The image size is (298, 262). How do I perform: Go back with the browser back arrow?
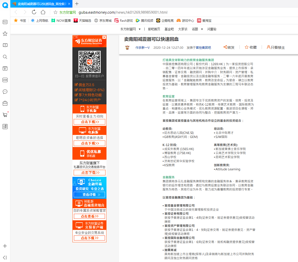16,12
